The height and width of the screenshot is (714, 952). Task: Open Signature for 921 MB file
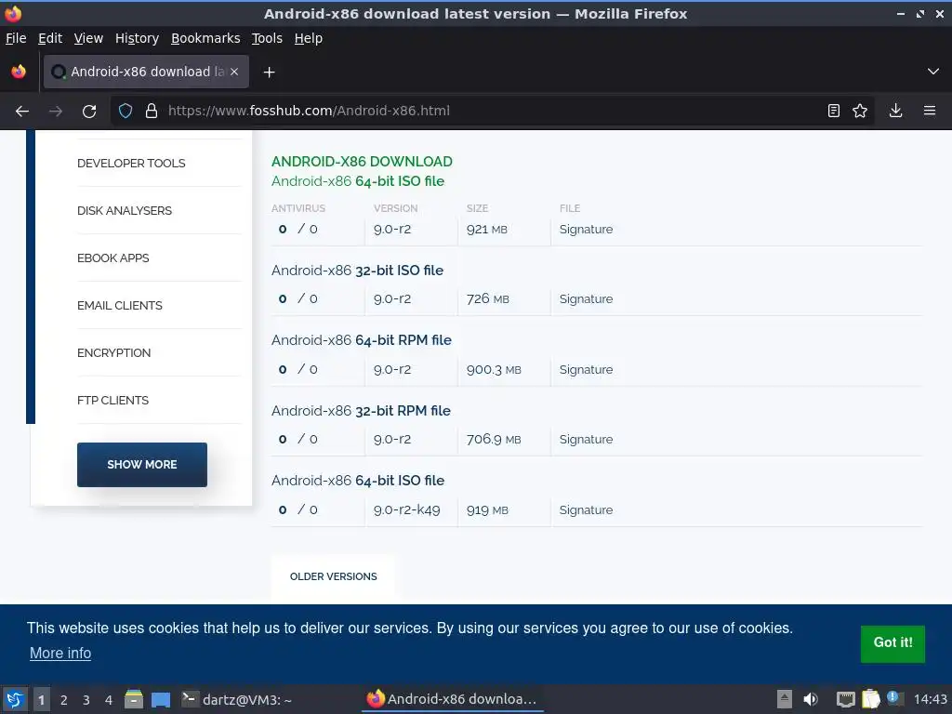(x=586, y=230)
